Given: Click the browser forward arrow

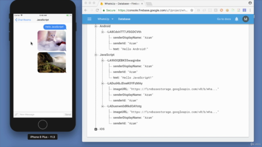Looking at the screenshot, I should pos(91,10).
